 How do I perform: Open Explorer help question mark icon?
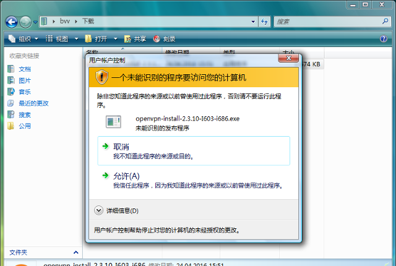384,38
